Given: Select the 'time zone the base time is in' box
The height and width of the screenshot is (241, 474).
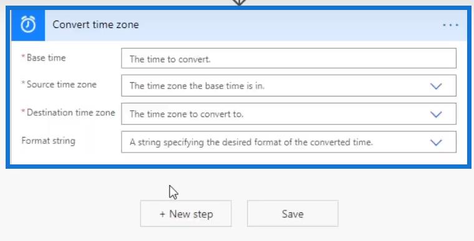Looking at the screenshot, I should (289, 86).
